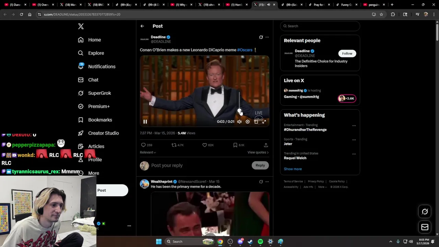Click the Windows taskbar Search box
439x247 pixels.
coord(190,242)
